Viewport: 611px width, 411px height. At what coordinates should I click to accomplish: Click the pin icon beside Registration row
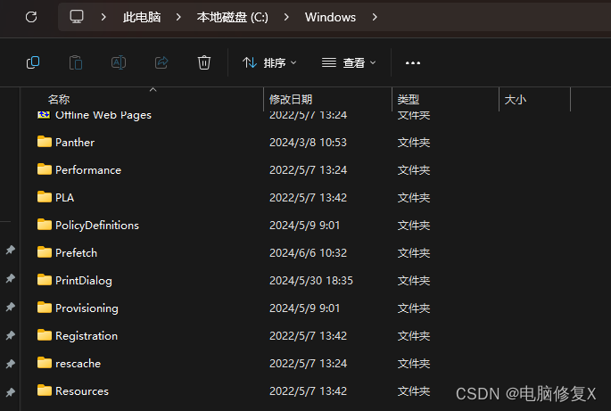coord(11,335)
